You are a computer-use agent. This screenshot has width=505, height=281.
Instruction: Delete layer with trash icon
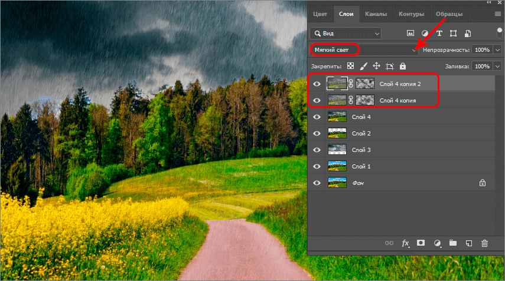point(484,243)
